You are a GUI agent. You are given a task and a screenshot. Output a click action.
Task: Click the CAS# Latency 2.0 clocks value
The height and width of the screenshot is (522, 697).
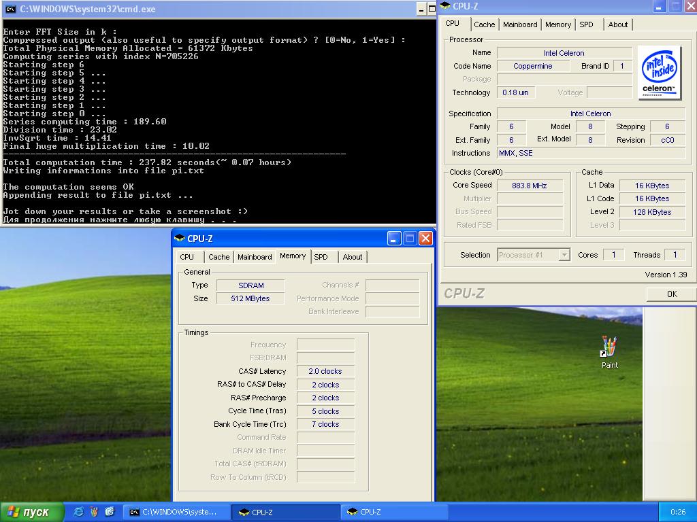pyautogui.click(x=325, y=371)
